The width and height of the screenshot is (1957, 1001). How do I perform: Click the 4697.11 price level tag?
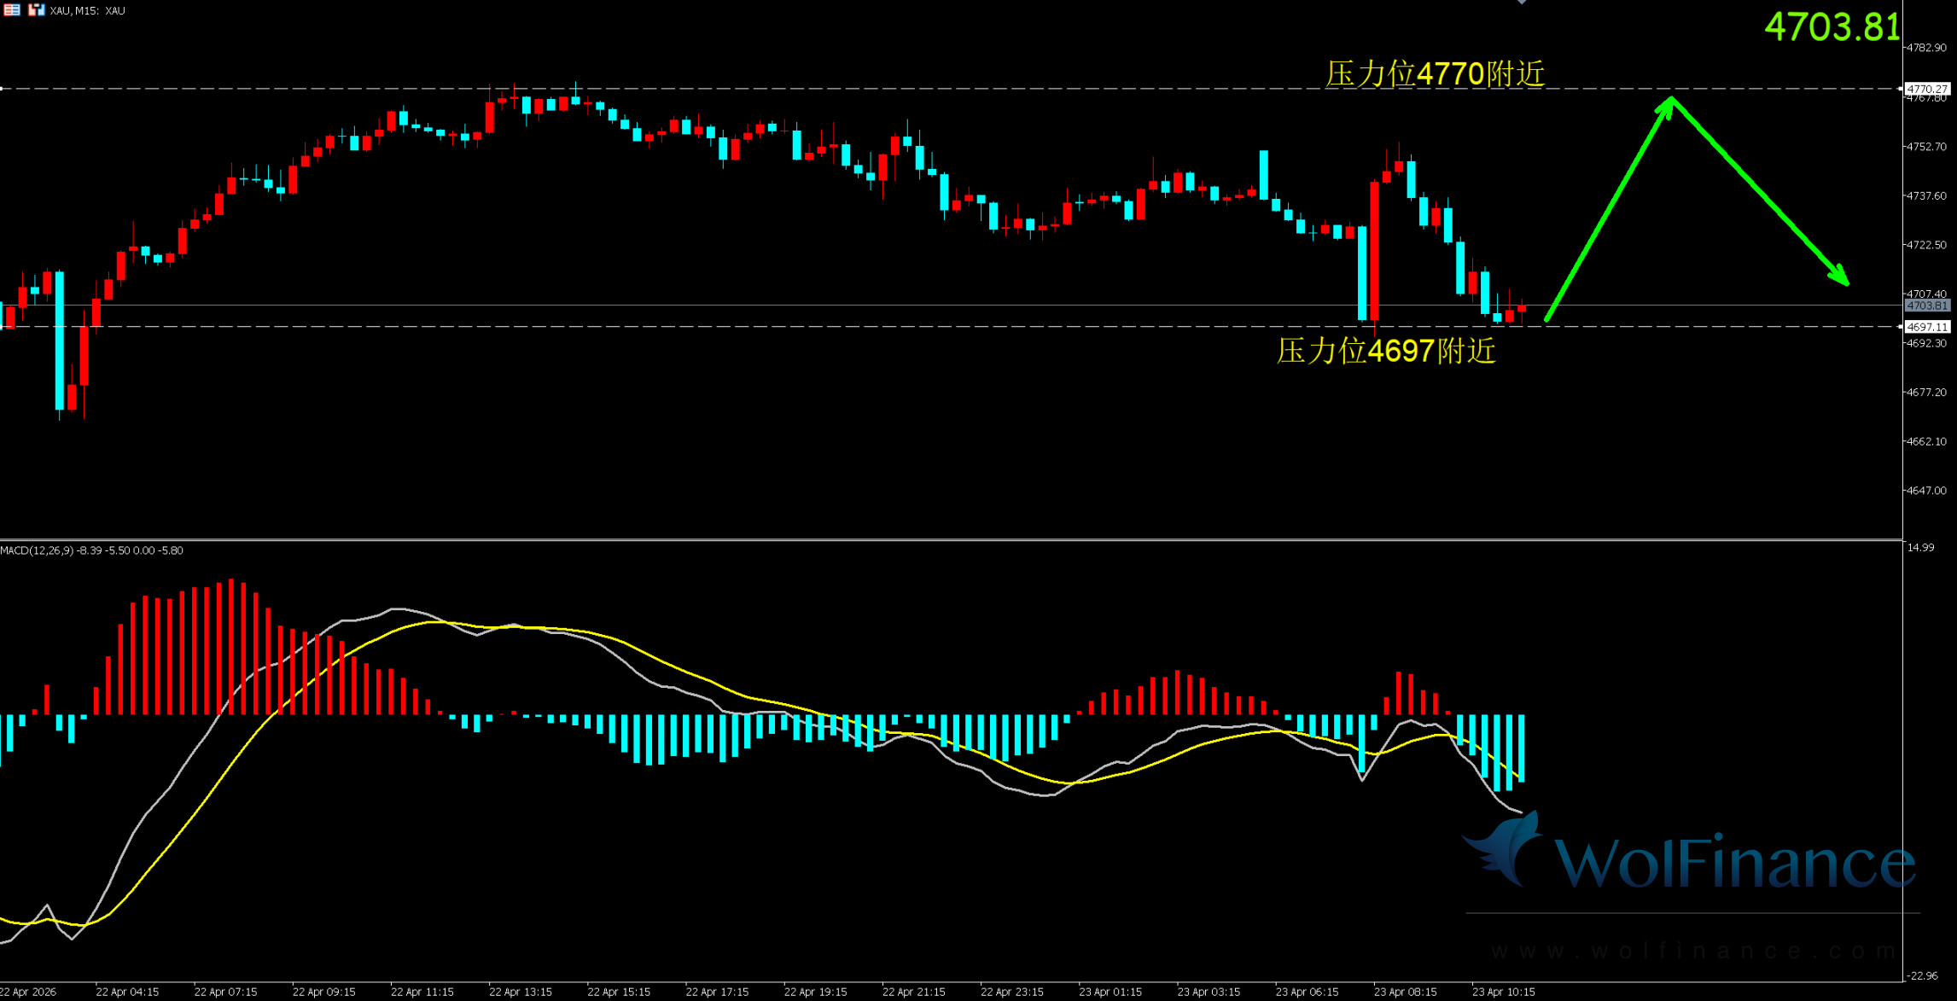coord(1927,327)
